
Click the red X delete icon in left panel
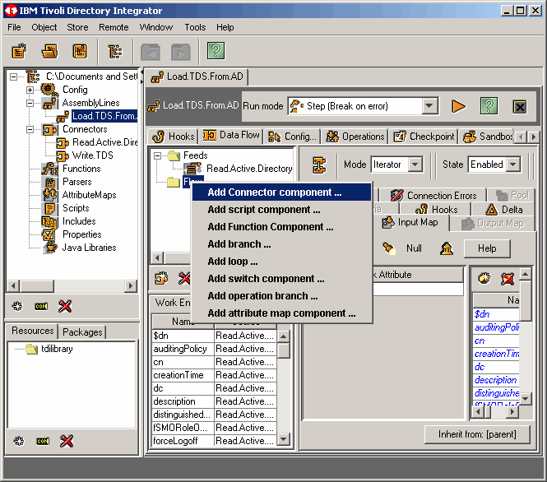[x=66, y=306]
